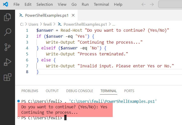
Task: Open the Selection menu
Action: [x=45, y=4]
